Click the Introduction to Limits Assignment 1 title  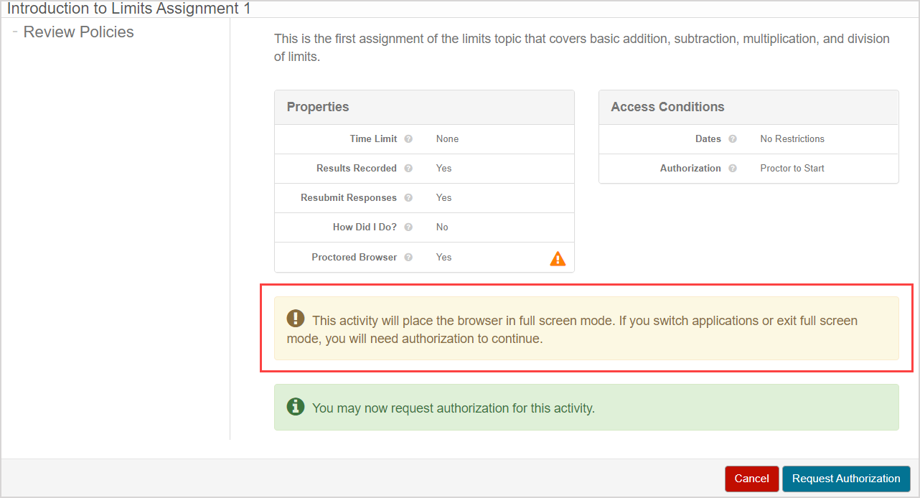coord(128,9)
